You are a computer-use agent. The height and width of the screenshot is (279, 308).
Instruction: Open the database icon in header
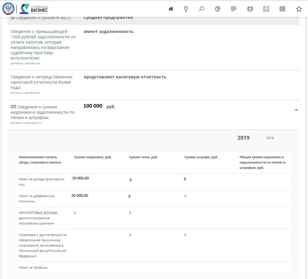250,9
